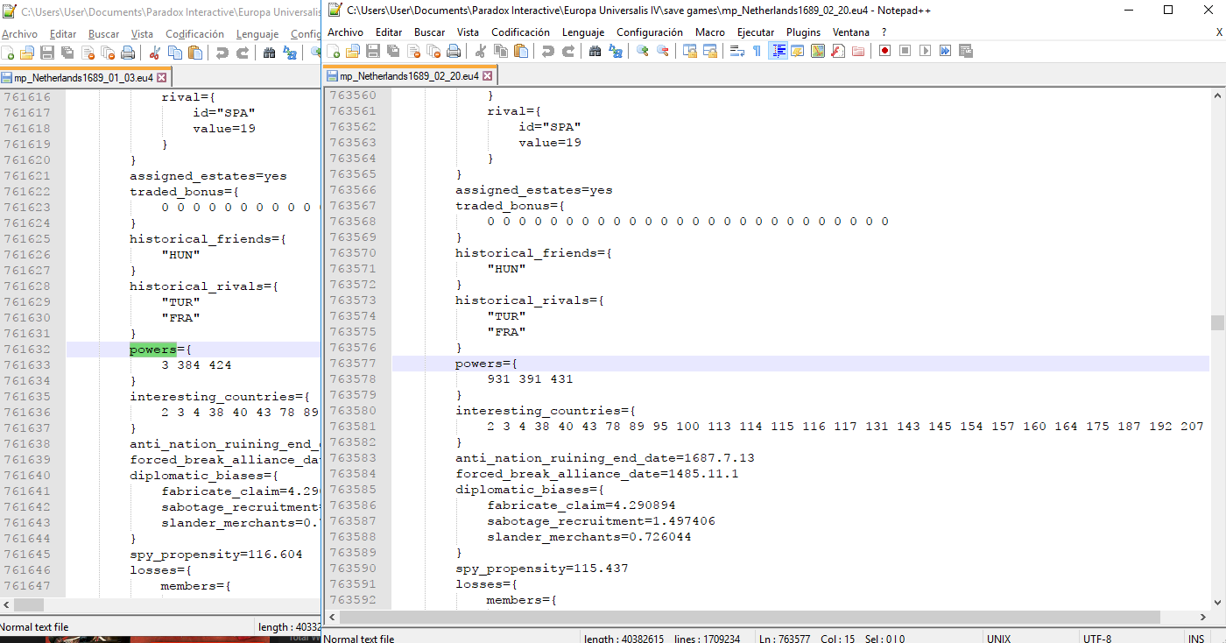Toggle show all characters pilcrow icon

point(757,51)
